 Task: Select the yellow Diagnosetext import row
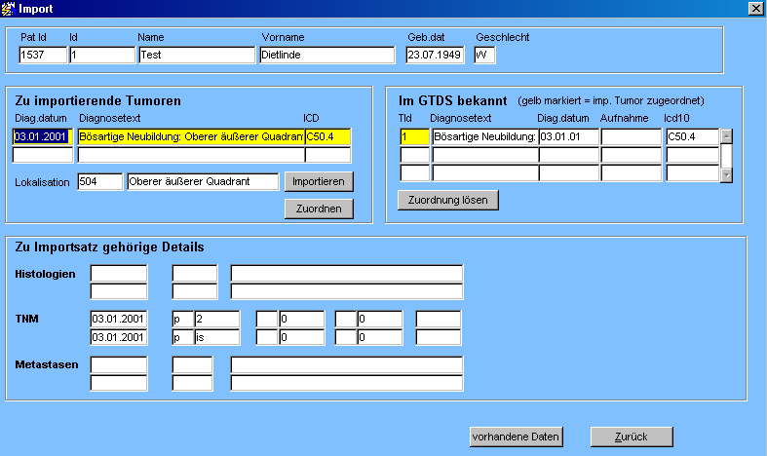[x=190, y=137]
